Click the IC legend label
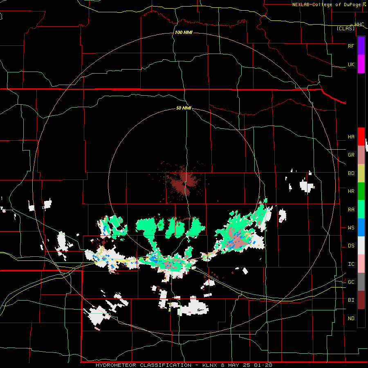Viewport: 368px width, 368px height. [351, 264]
